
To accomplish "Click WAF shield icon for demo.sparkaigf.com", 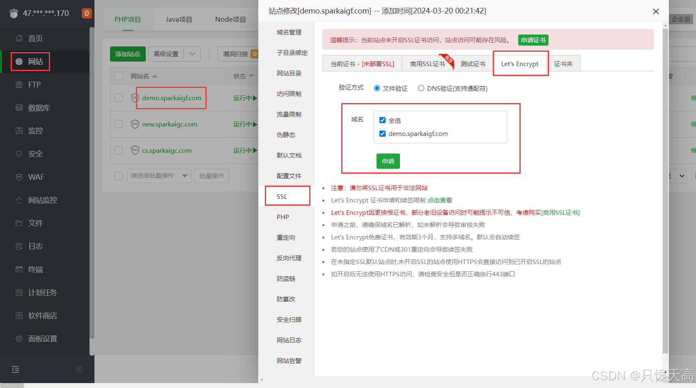I will click(x=135, y=98).
